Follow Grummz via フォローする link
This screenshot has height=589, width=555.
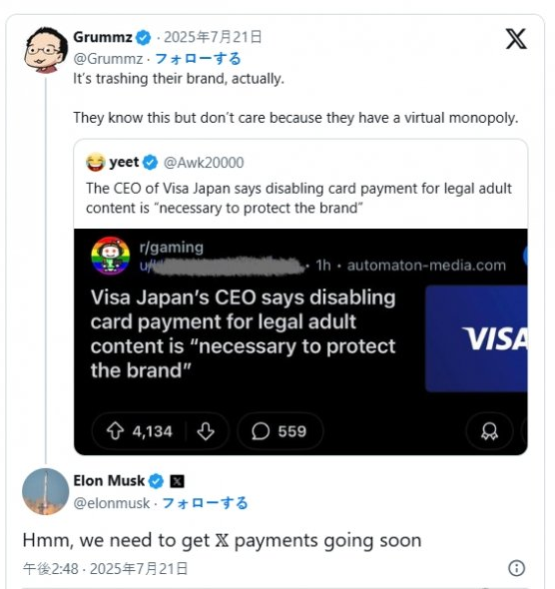tap(198, 59)
